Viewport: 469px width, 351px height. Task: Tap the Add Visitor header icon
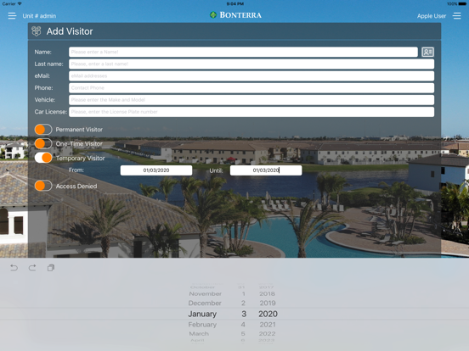coord(37,31)
